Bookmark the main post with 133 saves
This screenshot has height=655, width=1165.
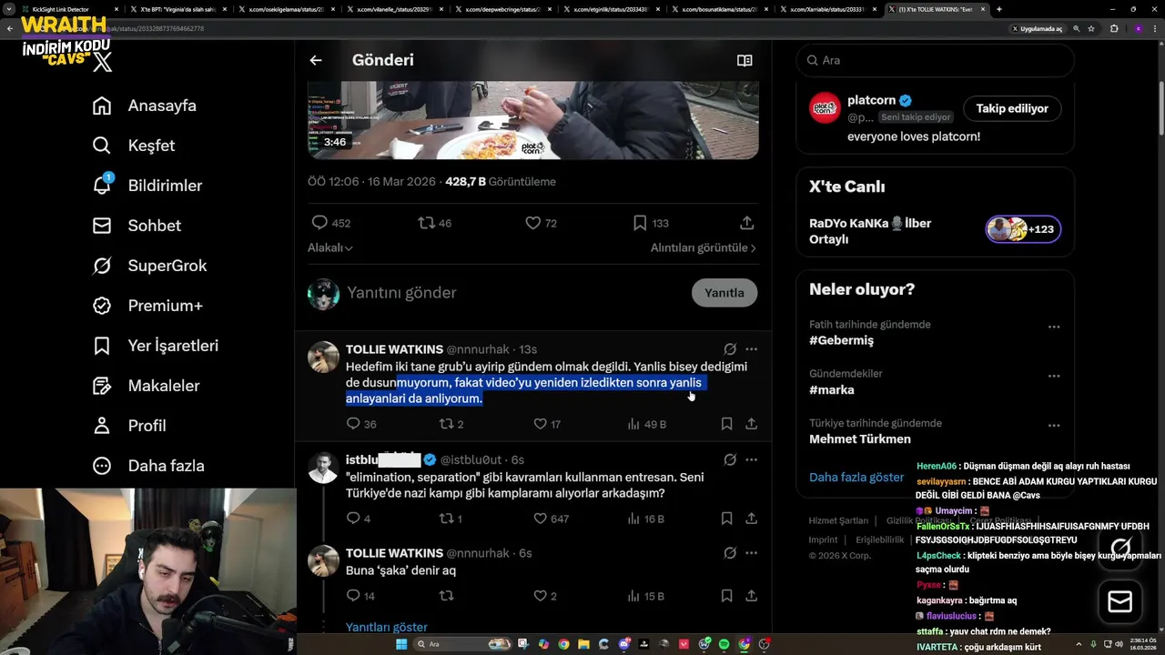(651, 223)
